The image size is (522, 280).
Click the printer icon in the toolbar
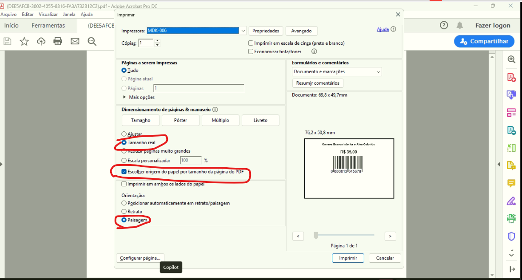pyautogui.click(x=58, y=41)
